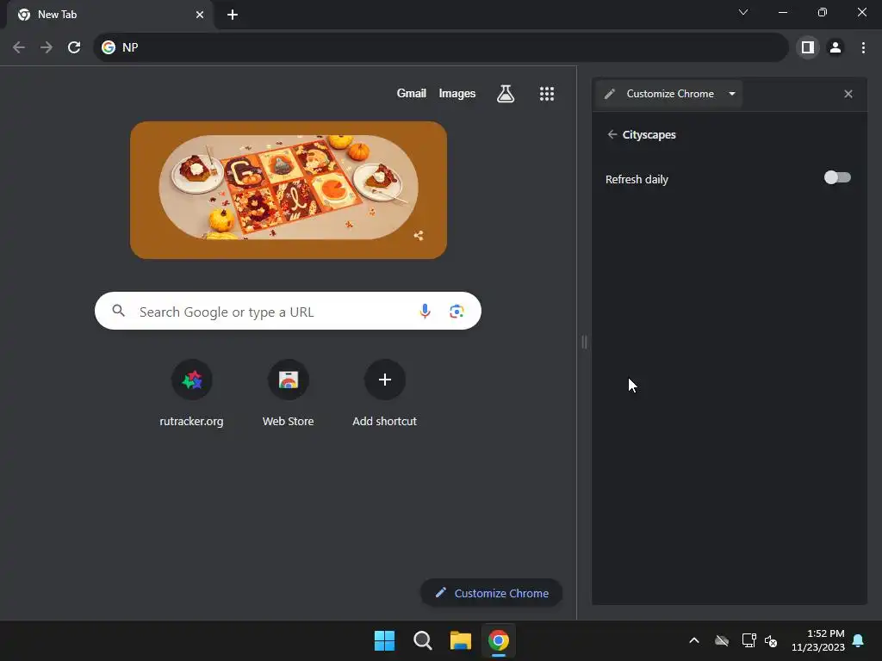Image resolution: width=882 pixels, height=661 pixels.
Task: Start voice search with microphone icon
Action: point(425,311)
